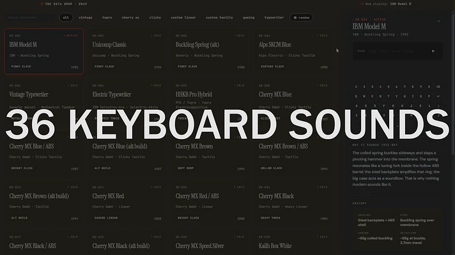The height and width of the screenshot is (255, 455).
Task: Pick the Cherry MX Speed Silver card
Action: [x=210, y=243]
